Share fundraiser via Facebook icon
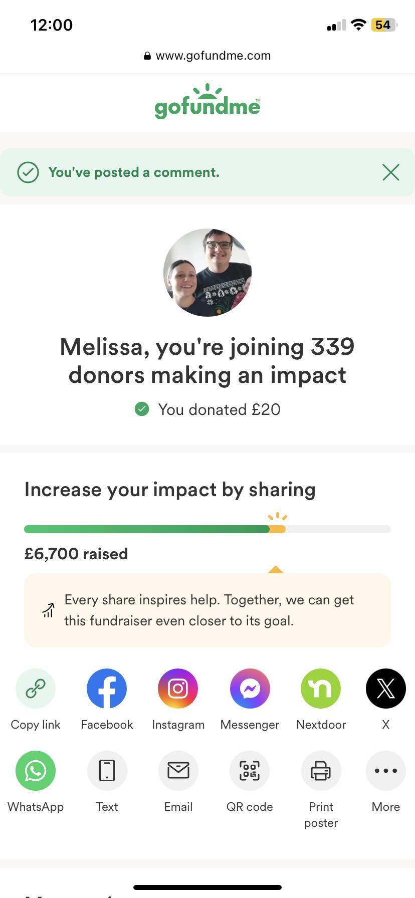415x898 pixels. pos(107,689)
